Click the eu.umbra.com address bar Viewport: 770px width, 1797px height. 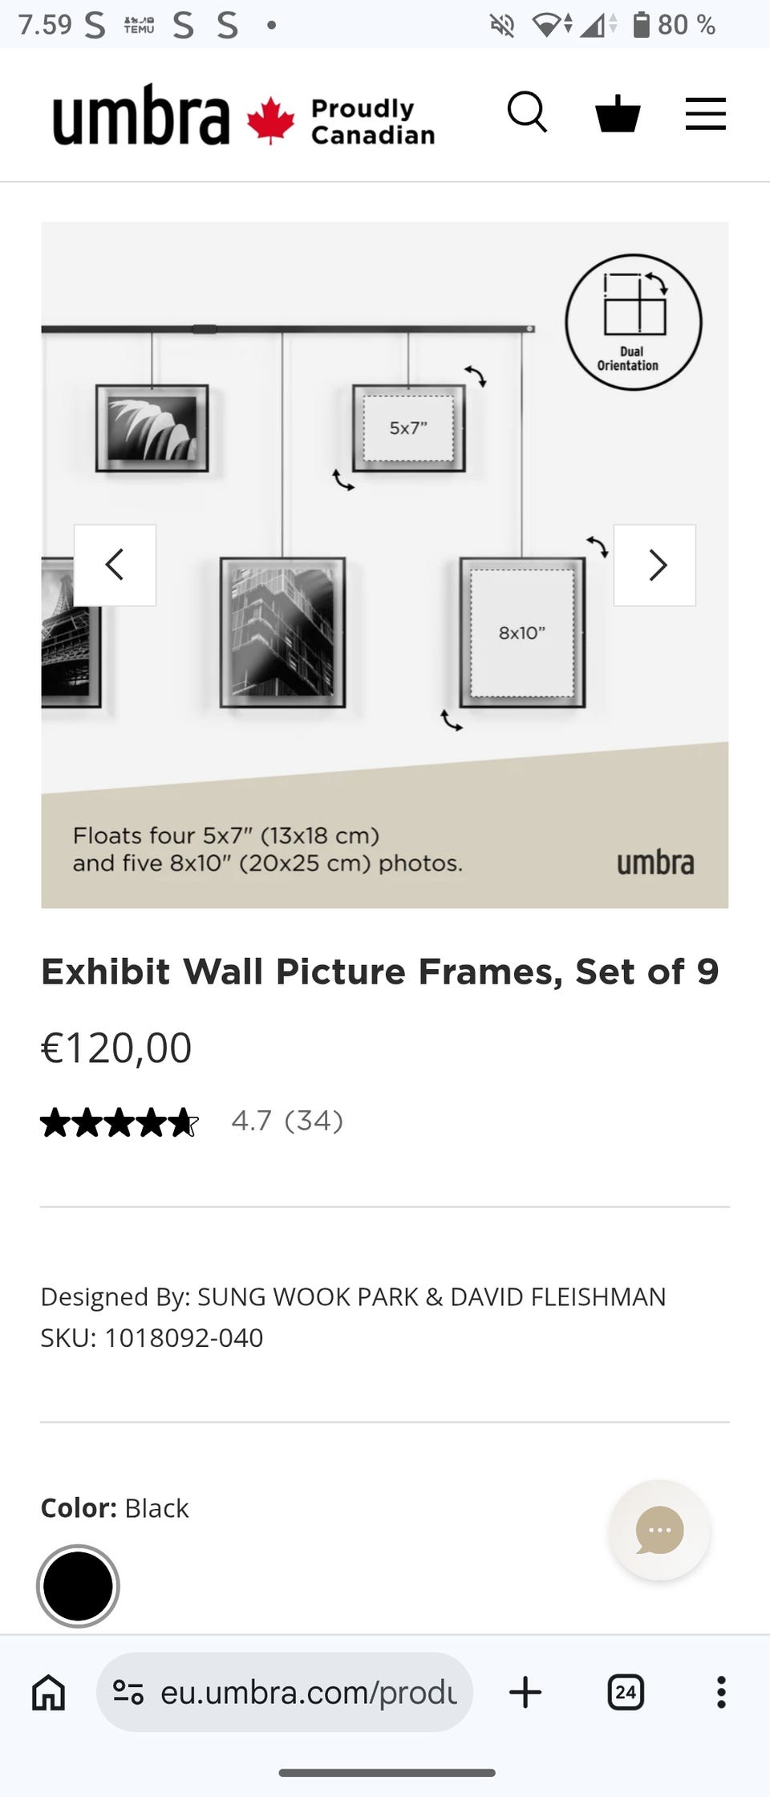coord(308,1692)
